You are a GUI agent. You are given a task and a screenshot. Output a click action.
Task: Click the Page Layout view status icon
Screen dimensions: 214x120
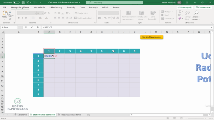(174, 118)
